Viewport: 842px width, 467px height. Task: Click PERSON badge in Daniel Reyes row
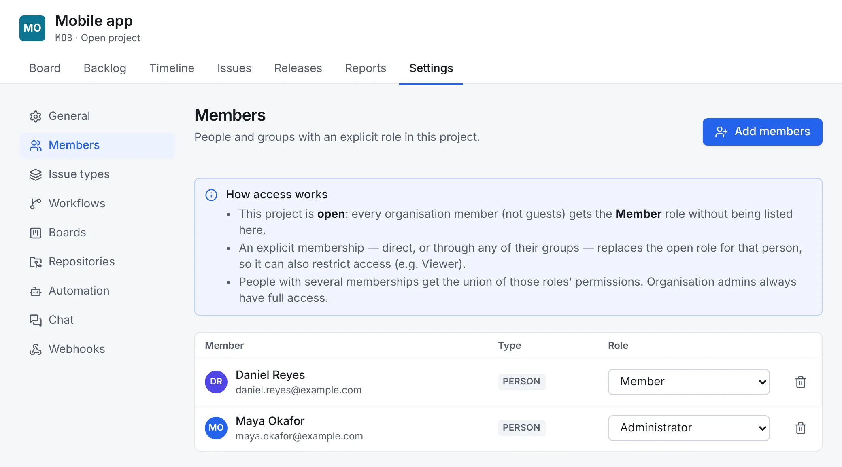coord(521,382)
